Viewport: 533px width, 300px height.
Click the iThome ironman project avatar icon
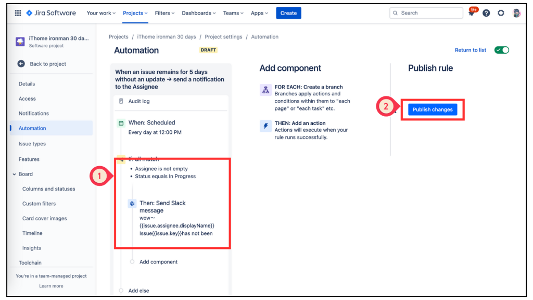pos(20,42)
